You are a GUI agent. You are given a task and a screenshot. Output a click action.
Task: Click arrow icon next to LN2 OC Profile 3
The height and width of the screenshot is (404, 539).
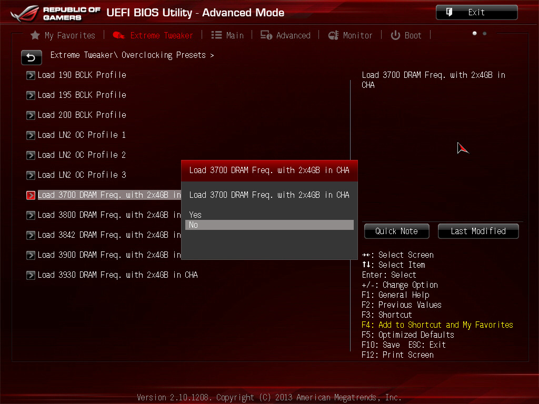coord(31,175)
